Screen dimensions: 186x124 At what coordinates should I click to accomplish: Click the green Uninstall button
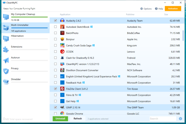tap(60, 118)
